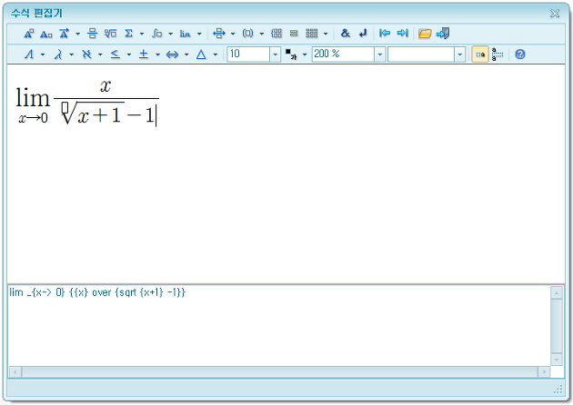Close the 수식 편집기 window
Image resolution: width=573 pixels, height=405 pixels.
click(555, 14)
